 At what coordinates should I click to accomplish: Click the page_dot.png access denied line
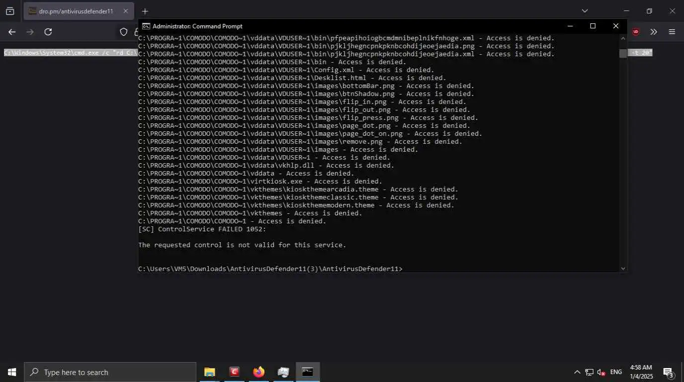304,126
